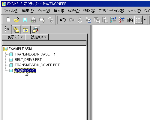150x120 pixels.
Task: Open the 設定(G) dropdown
Action: 37,37
